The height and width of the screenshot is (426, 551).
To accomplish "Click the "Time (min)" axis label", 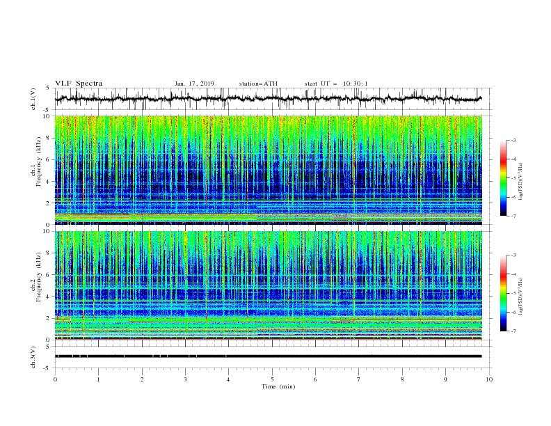I will 278,386.
